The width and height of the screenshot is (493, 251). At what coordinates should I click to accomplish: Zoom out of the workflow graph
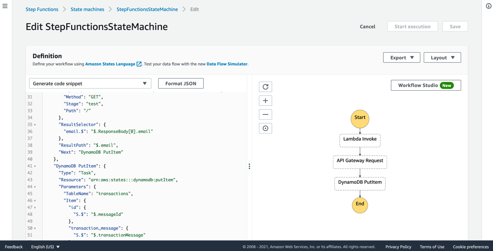(x=265, y=115)
